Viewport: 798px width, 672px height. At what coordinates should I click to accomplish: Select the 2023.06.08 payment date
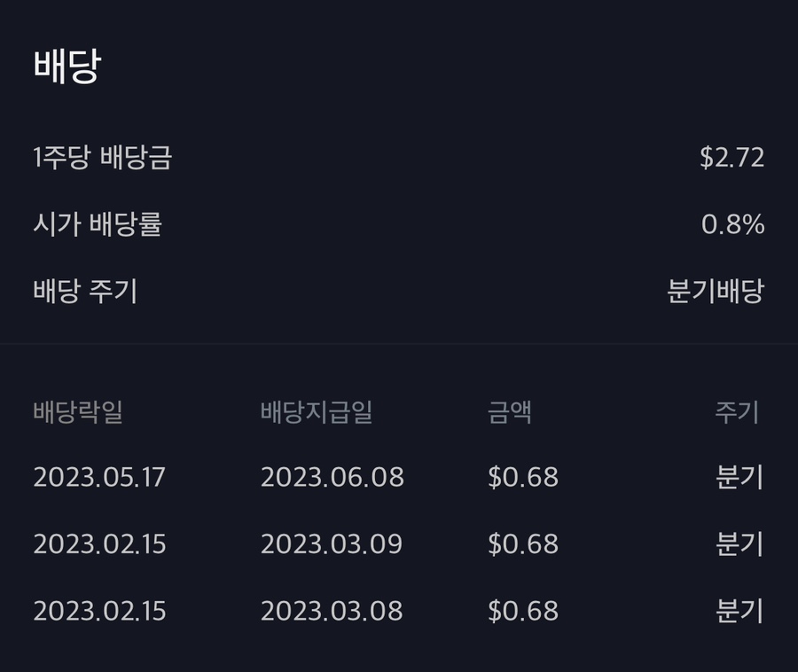coord(332,477)
